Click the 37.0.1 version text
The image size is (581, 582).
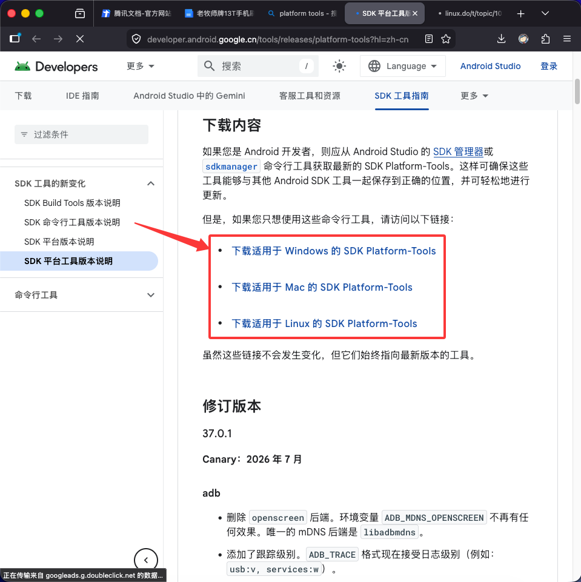(x=217, y=434)
